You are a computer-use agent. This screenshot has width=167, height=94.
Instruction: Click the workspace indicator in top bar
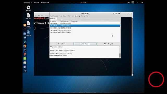(133, 2)
